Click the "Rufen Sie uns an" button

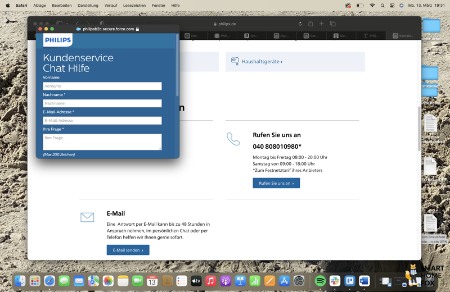coord(276,183)
